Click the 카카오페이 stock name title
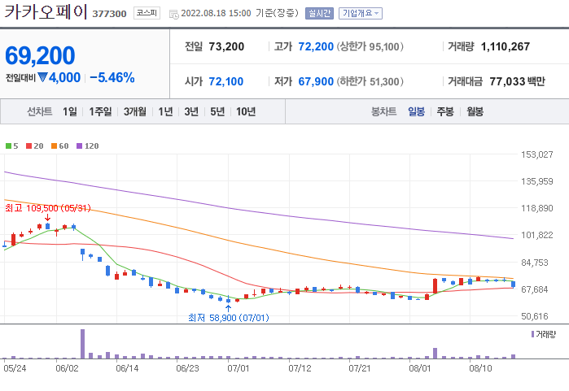Viewport: 569px width, 391px height. [x=46, y=12]
